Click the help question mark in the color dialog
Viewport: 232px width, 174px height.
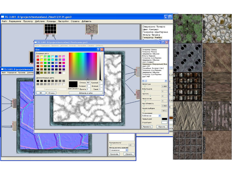click(98, 50)
